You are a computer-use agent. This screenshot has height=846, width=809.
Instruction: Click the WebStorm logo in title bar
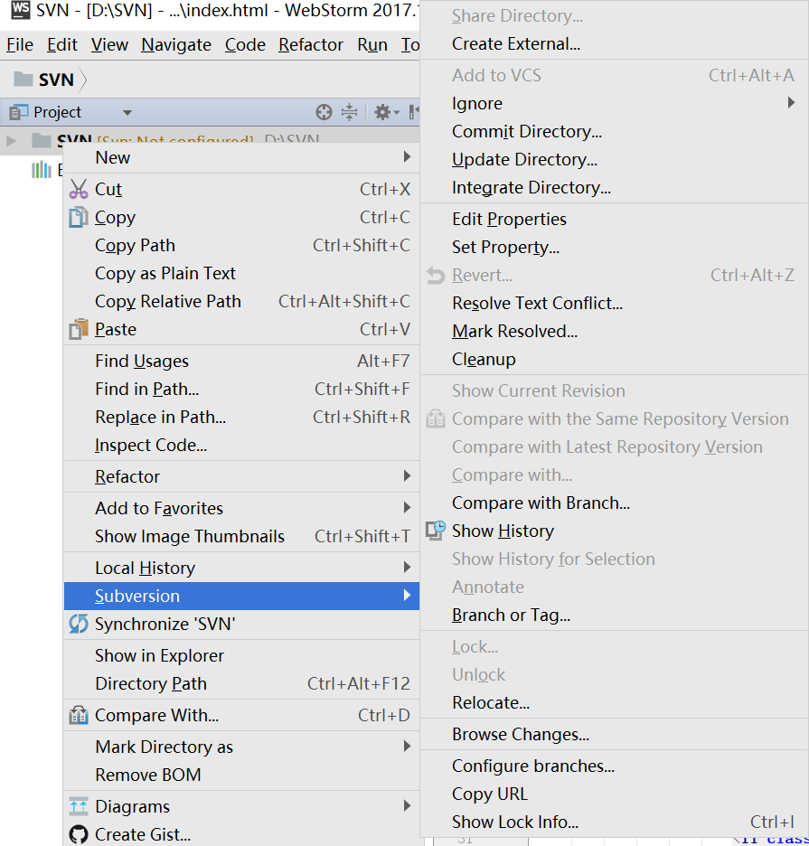pos(21,10)
